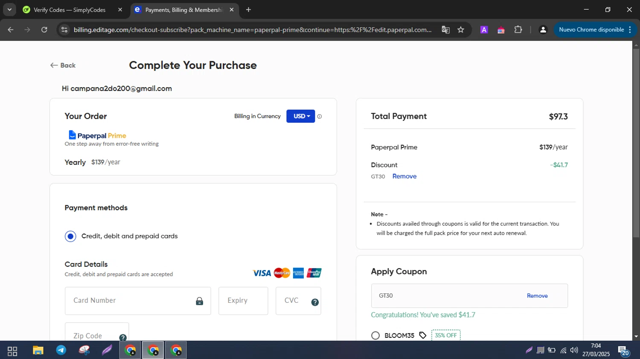The width and height of the screenshot is (640, 359).
Task: Remove GT30 discount under Total Payment
Action: pyautogui.click(x=404, y=176)
